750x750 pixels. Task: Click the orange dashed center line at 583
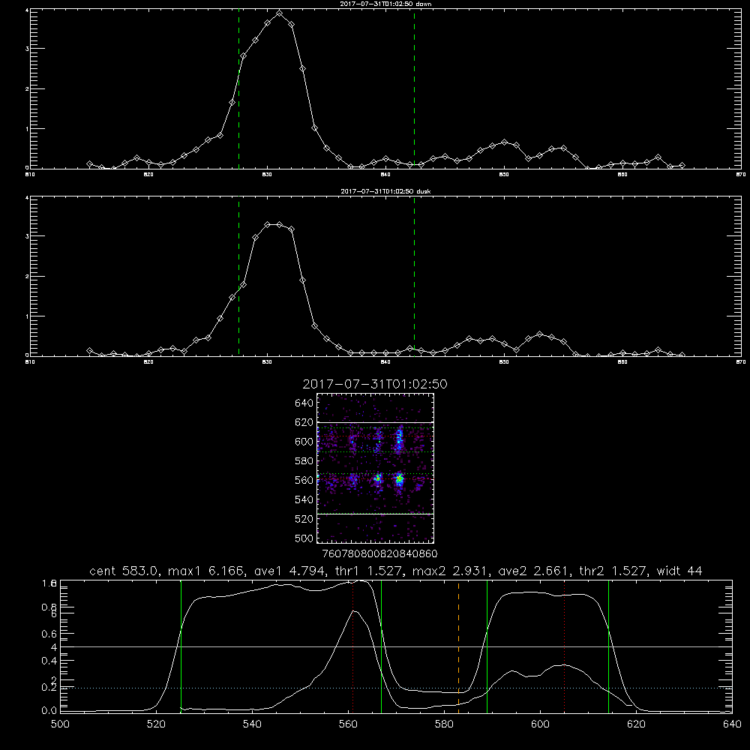[459, 646]
